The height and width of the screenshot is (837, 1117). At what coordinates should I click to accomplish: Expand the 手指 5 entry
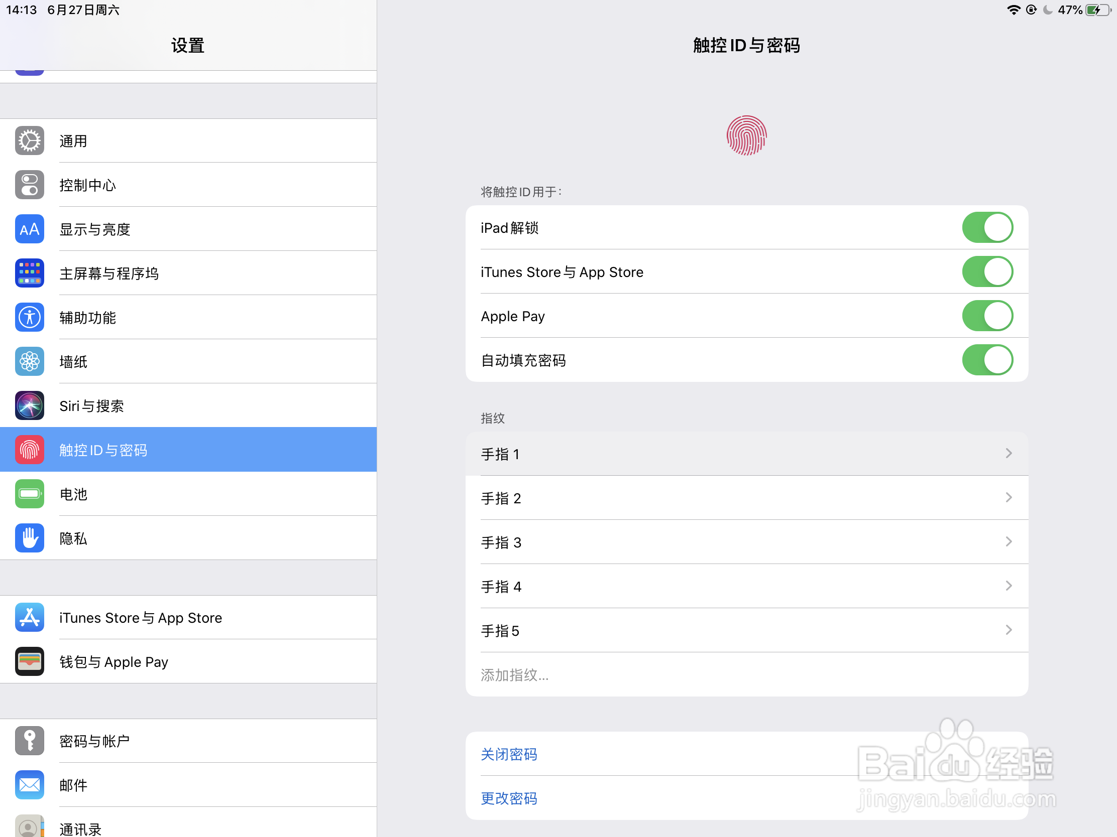[747, 630]
